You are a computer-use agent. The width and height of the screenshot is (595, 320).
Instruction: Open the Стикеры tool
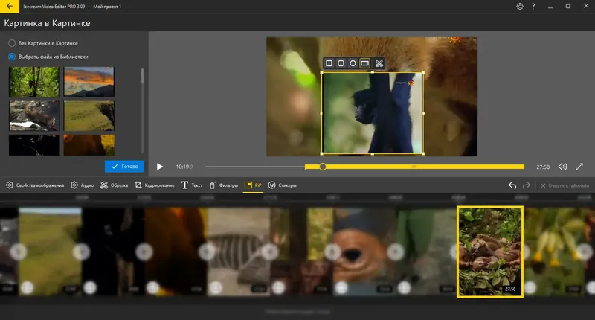click(x=282, y=185)
